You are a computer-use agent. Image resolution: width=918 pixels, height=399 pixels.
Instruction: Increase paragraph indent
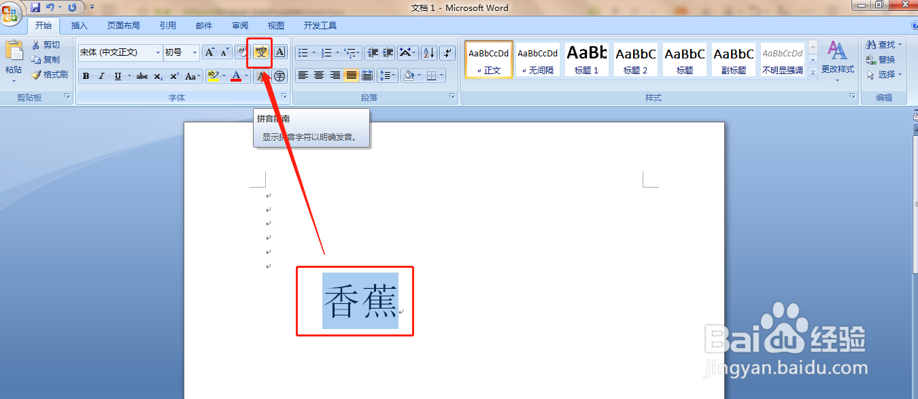tap(388, 52)
